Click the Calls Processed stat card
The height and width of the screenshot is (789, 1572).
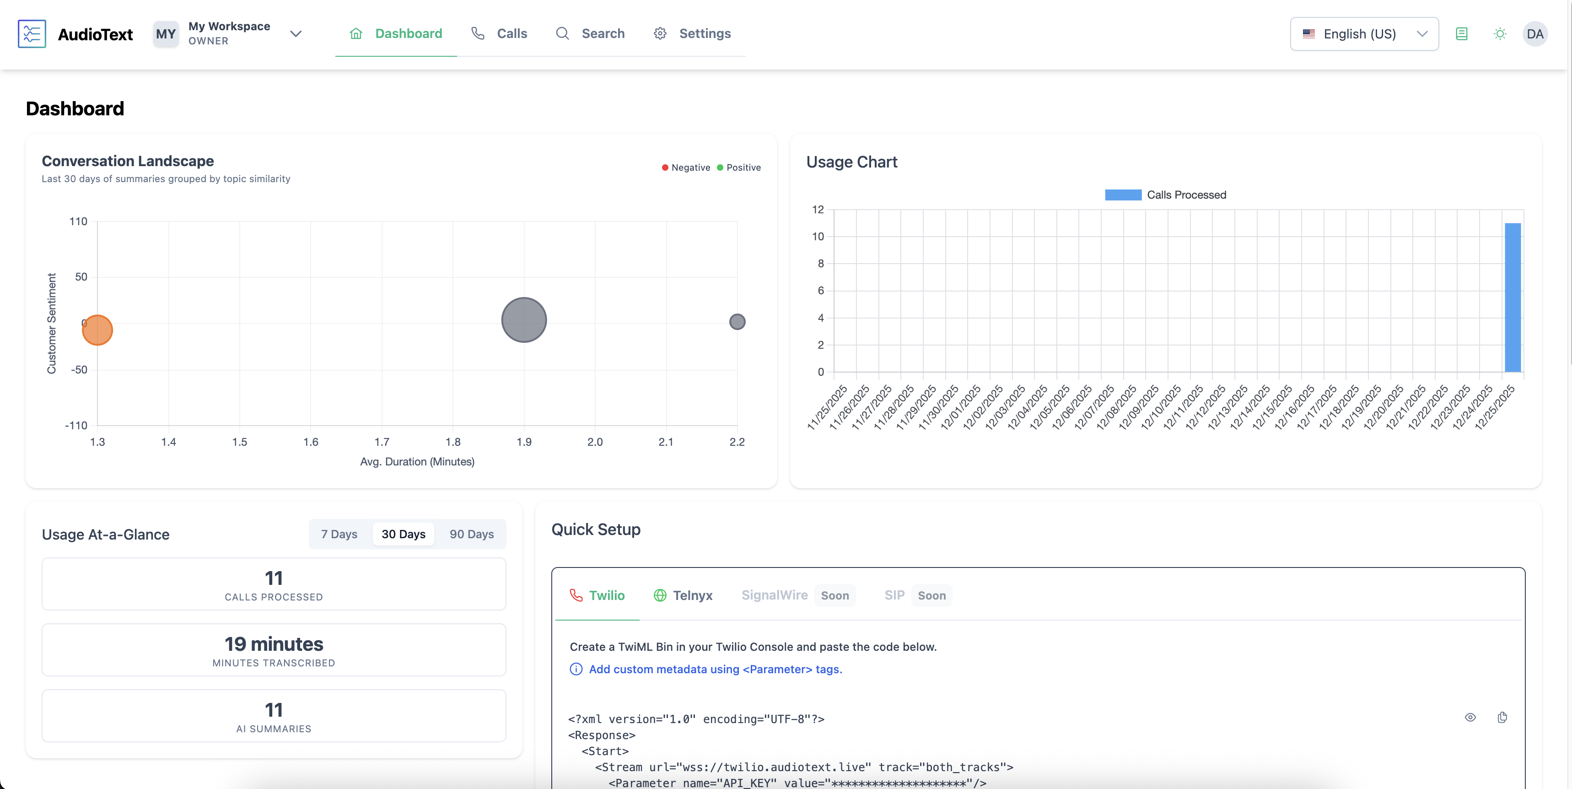[x=274, y=584]
